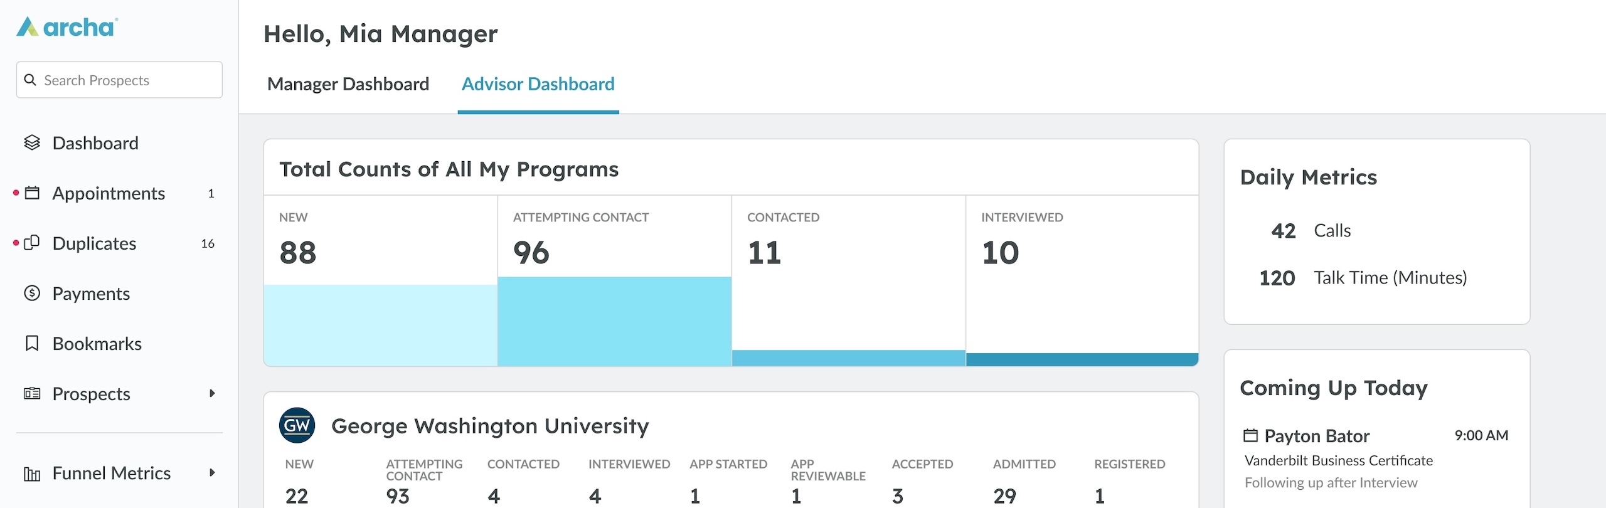The image size is (1606, 508).
Task: Open Payton Bator's appointment
Action: [x=1317, y=436]
